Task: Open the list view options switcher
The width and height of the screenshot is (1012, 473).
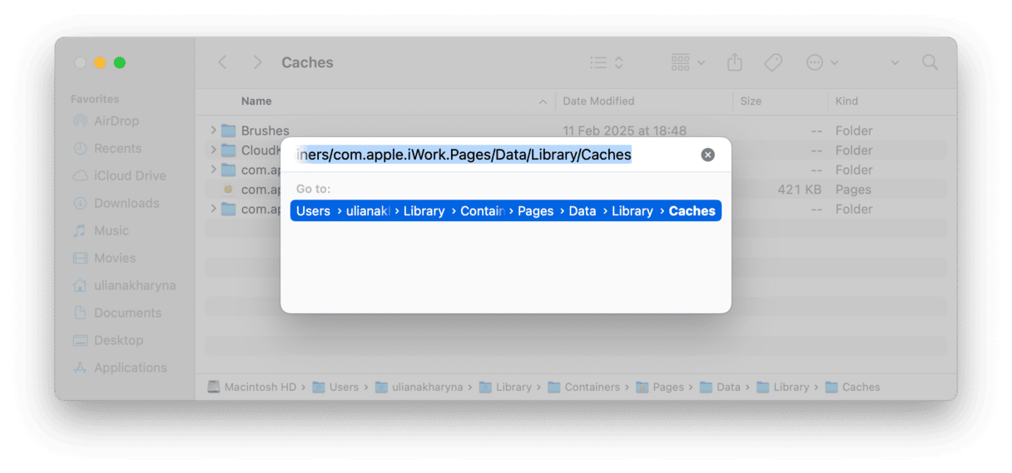Action: tap(607, 62)
